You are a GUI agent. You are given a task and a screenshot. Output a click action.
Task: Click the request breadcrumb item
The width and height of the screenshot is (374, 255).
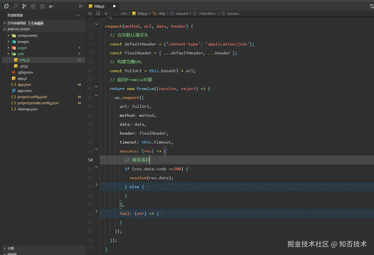tap(182, 13)
